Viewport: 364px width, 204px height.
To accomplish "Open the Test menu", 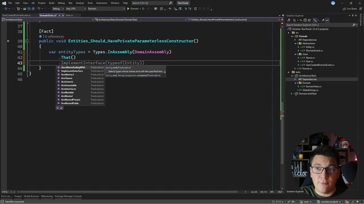I will click(71, 3).
